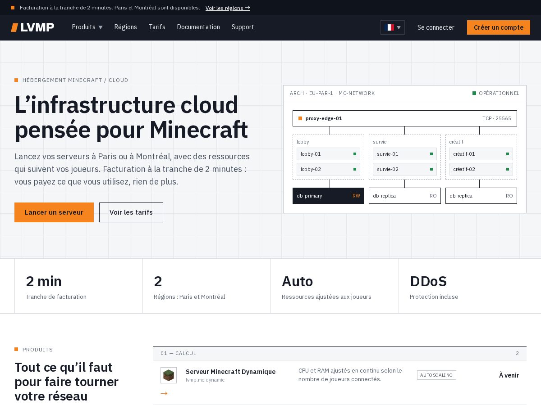Open Documentation from the navbar
The image size is (541, 405).
tap(198, 27)
